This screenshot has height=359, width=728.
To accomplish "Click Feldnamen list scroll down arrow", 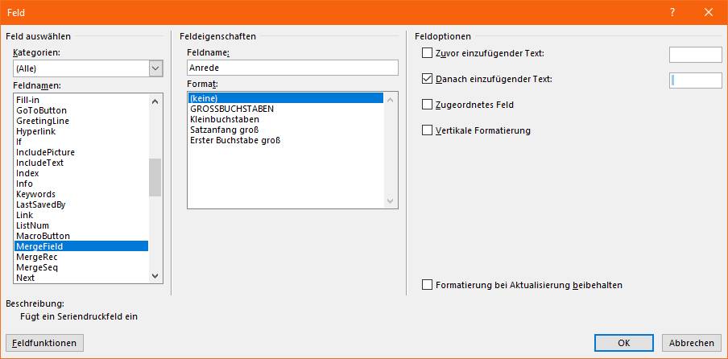I will (155, 276).
